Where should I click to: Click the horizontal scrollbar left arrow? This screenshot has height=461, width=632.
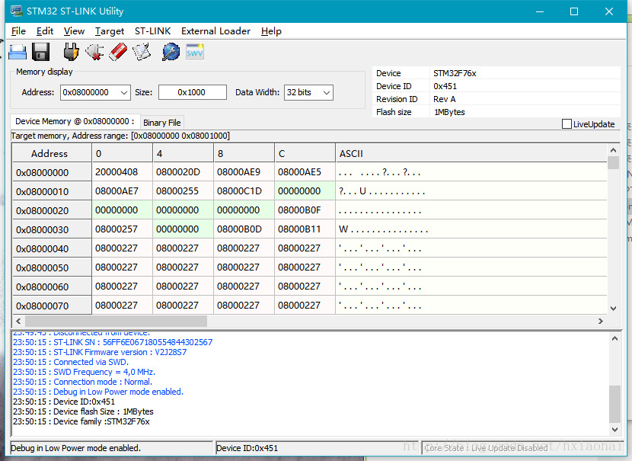coord(18,321)
